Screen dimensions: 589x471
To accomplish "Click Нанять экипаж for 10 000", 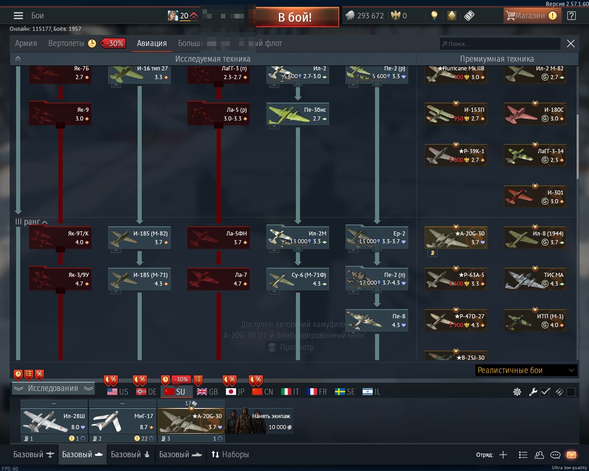I will [260, 421].
